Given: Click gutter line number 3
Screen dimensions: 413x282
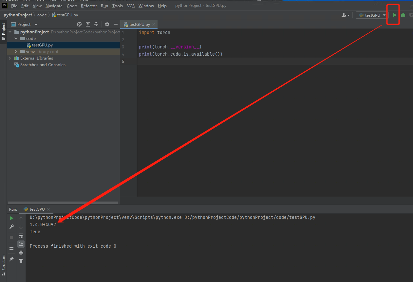Looking at the screenshot, I should coord(123,47).
